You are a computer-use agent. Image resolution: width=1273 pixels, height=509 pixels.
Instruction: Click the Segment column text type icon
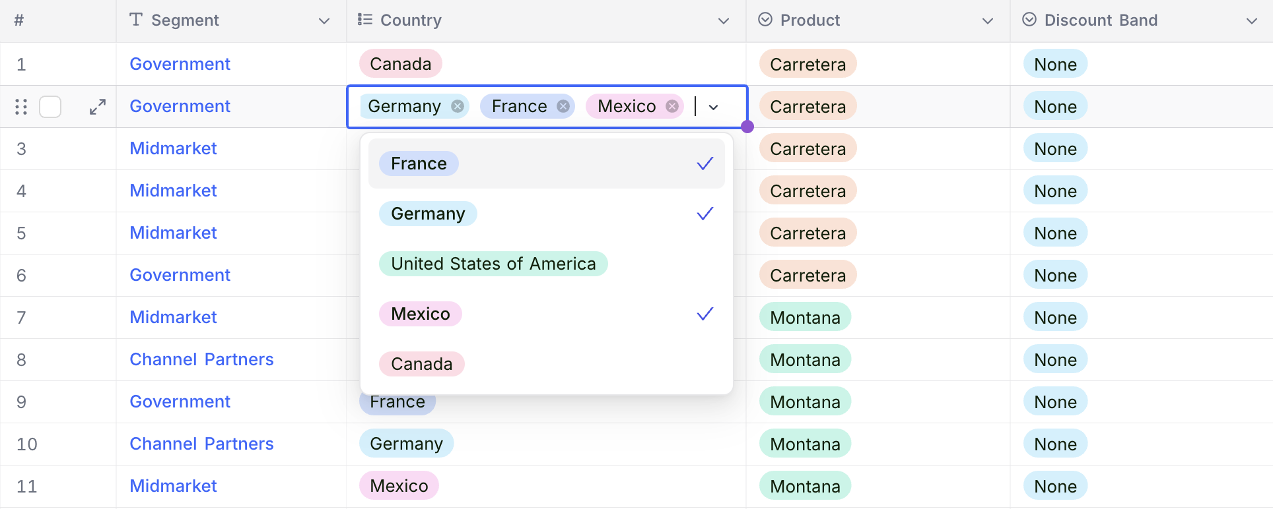coord(136,20)
